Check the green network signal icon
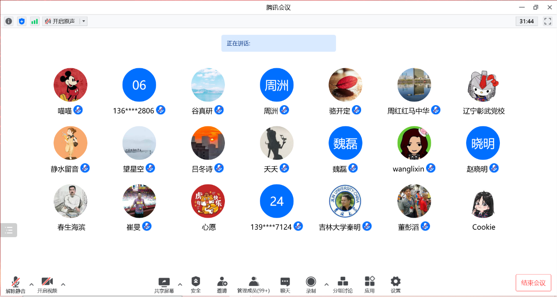557x297 pixels. click(x=34, y=21)
